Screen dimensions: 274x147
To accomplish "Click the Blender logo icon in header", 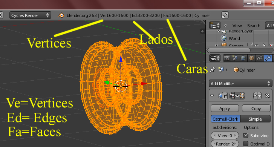I will pos(61,15).
